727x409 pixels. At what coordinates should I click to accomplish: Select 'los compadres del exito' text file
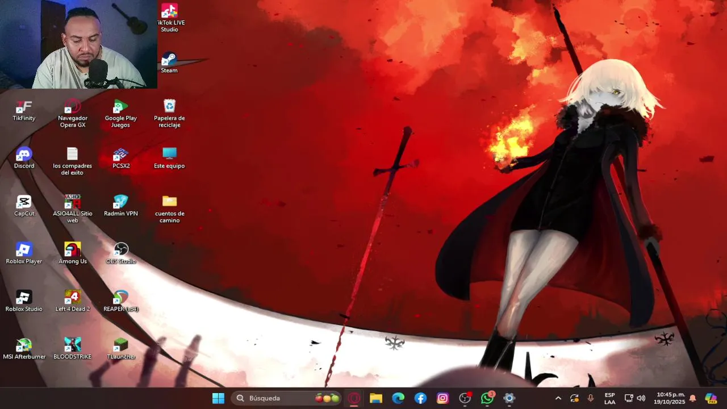[73, 161]
